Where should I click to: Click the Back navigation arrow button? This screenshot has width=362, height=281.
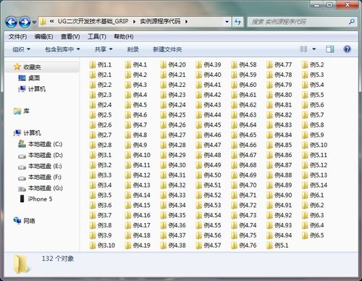[12, 22]
